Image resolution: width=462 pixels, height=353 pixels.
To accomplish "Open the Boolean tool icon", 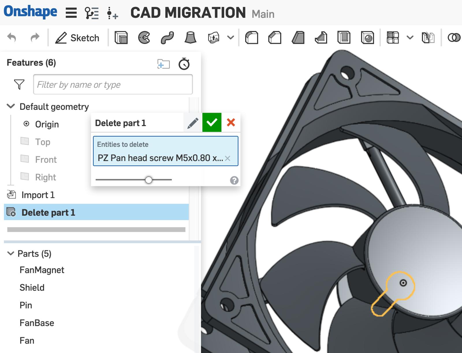I will pyautogui.click(x=454, y=38).
